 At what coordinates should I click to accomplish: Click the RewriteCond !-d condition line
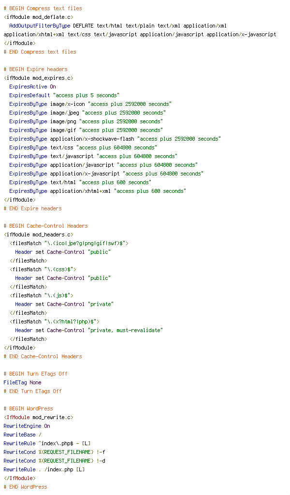[x=54, y=461]
